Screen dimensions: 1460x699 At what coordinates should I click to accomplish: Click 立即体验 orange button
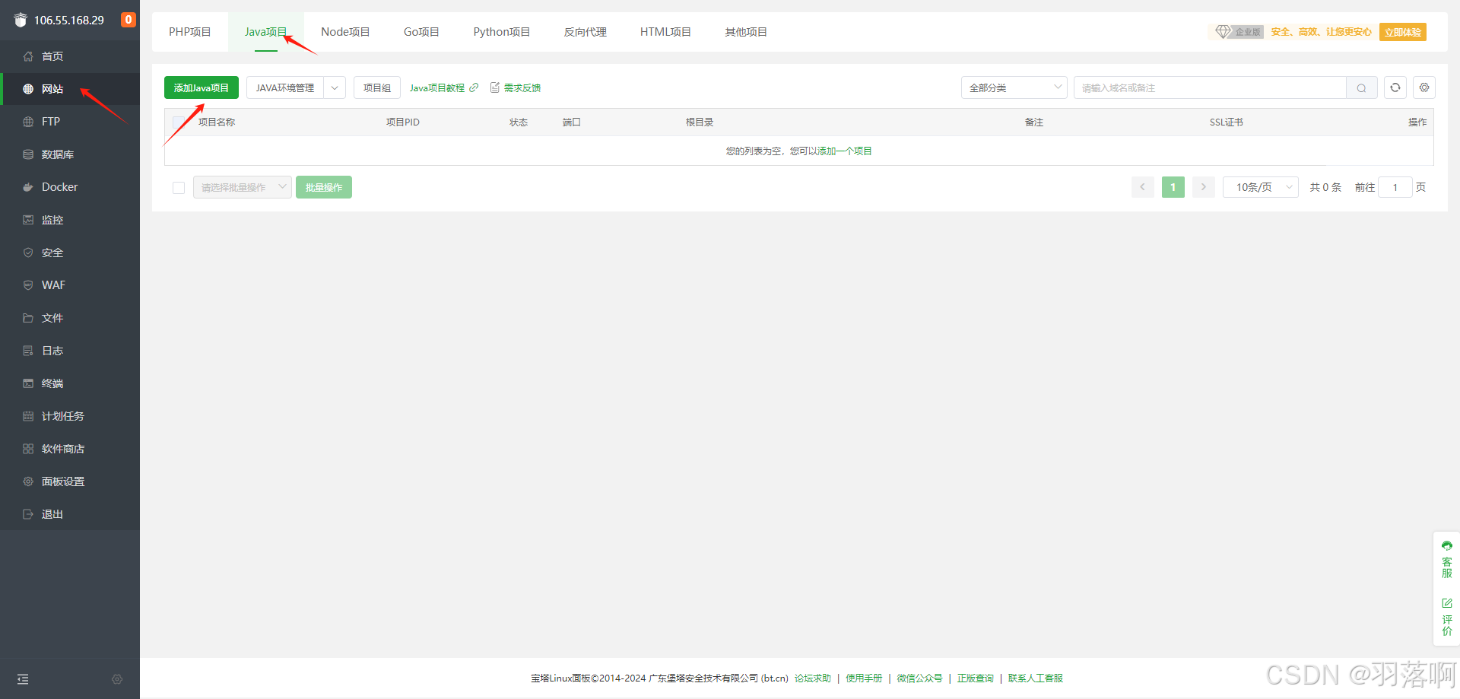pyautogui.click(x=1403, y=32)
